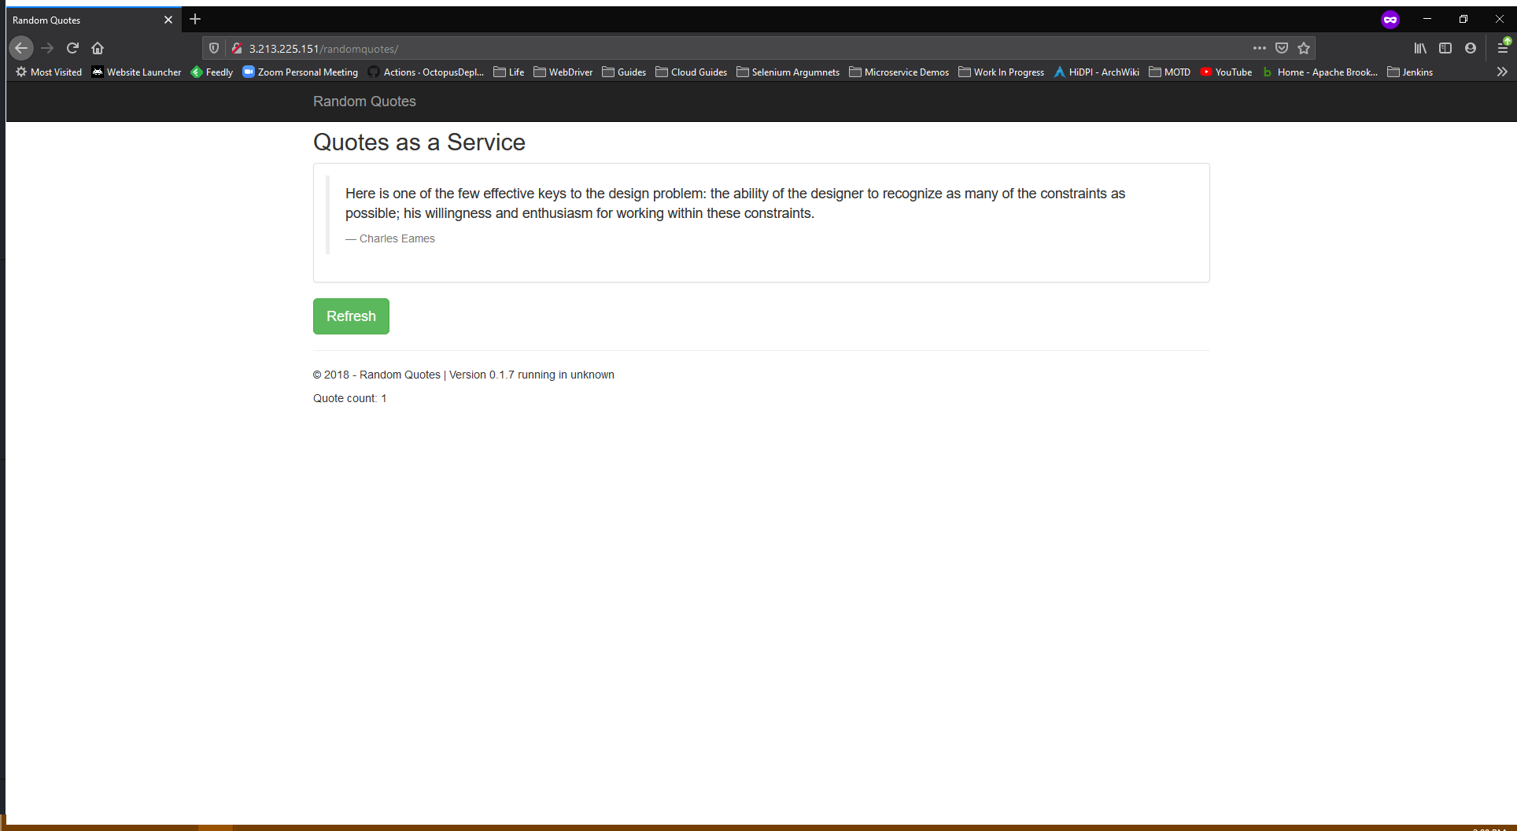Viewport: 1517px width, 831px height.
Task: Open the page actions three-dot menu
Action: (x=1260, y=48)
